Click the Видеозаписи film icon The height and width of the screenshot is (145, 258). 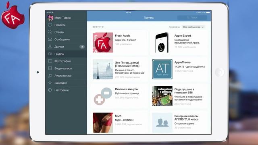(50, 68)
